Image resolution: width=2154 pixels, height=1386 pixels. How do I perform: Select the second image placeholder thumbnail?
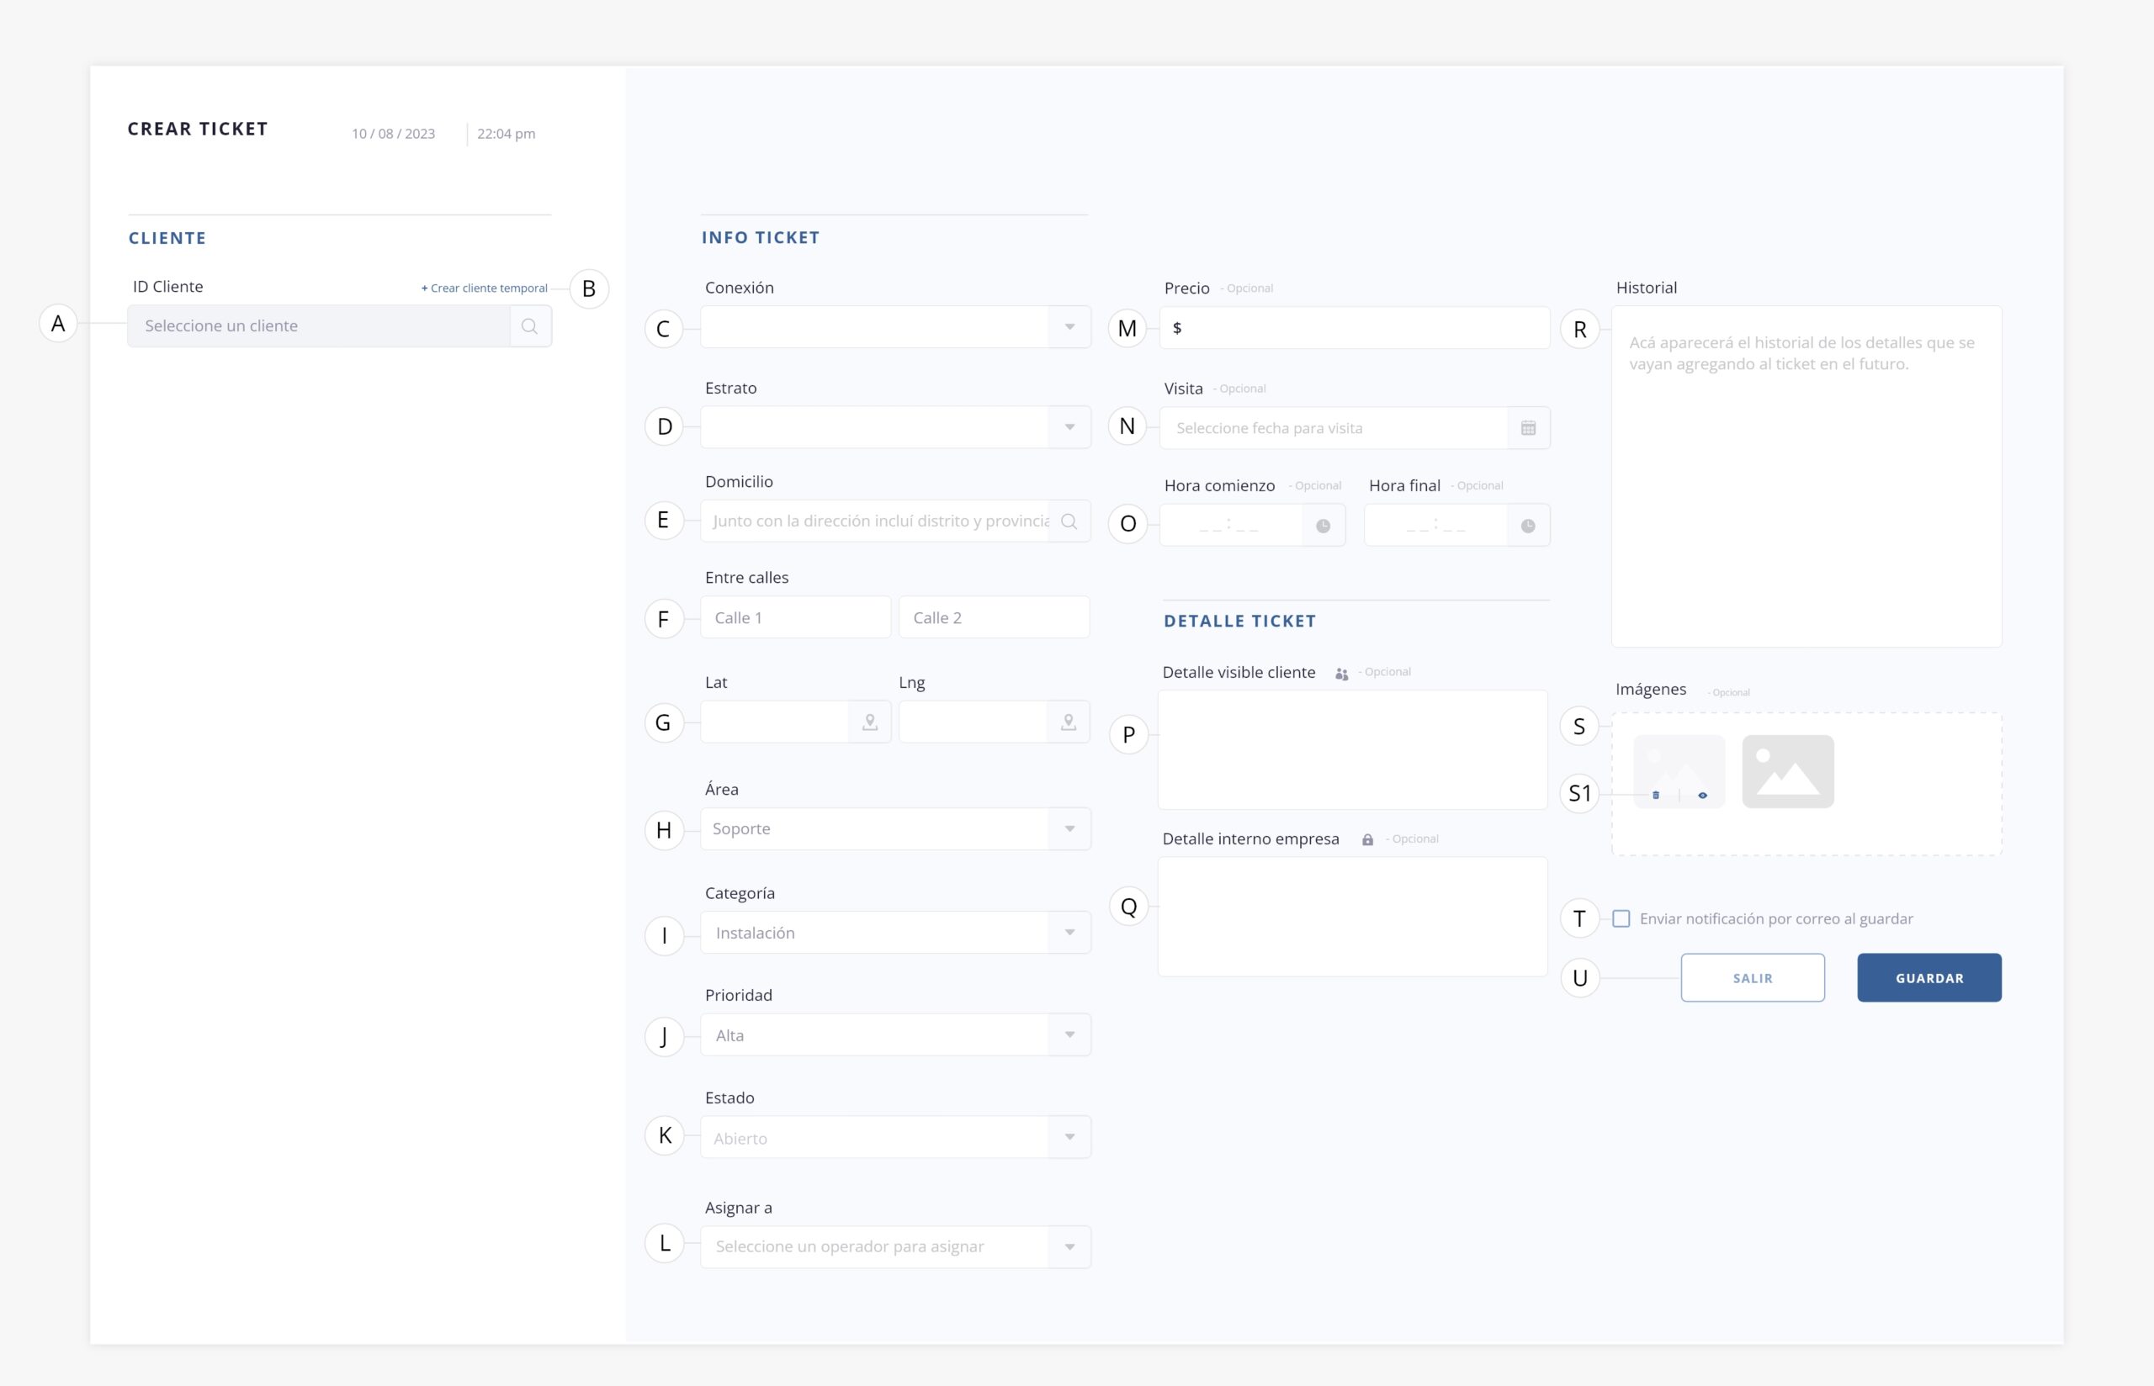(x=1787, y=771)
